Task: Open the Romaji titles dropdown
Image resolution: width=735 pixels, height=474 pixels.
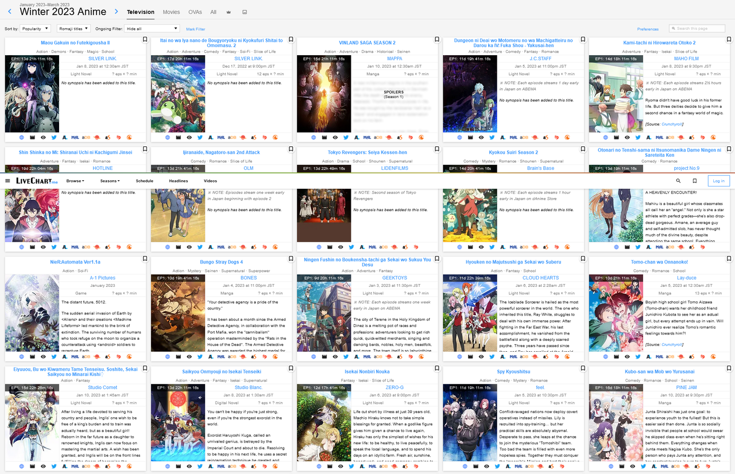Action: tap(74, 28)
